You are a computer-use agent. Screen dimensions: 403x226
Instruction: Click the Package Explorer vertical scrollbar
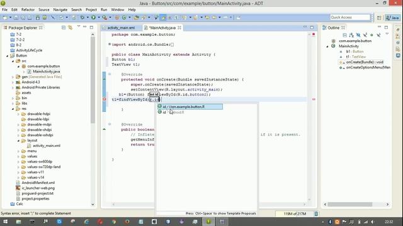tap(93, 80)
